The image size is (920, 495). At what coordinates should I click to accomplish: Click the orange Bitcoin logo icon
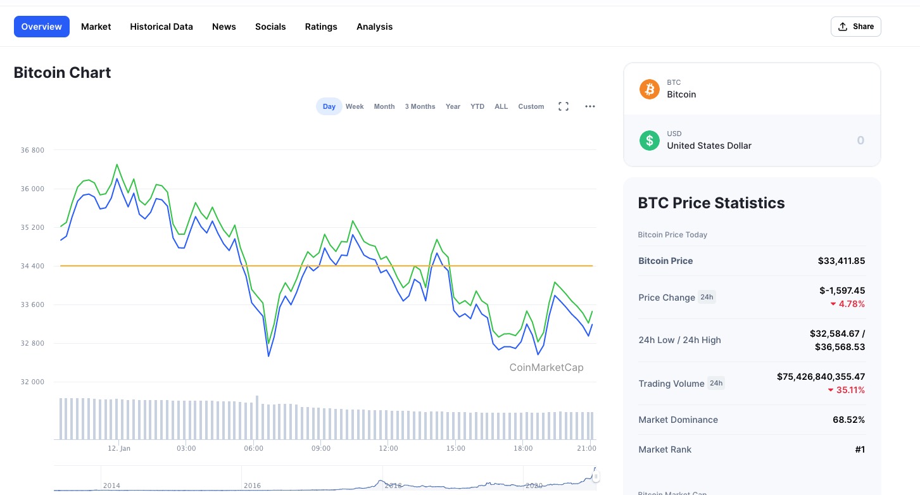point(649,89)
